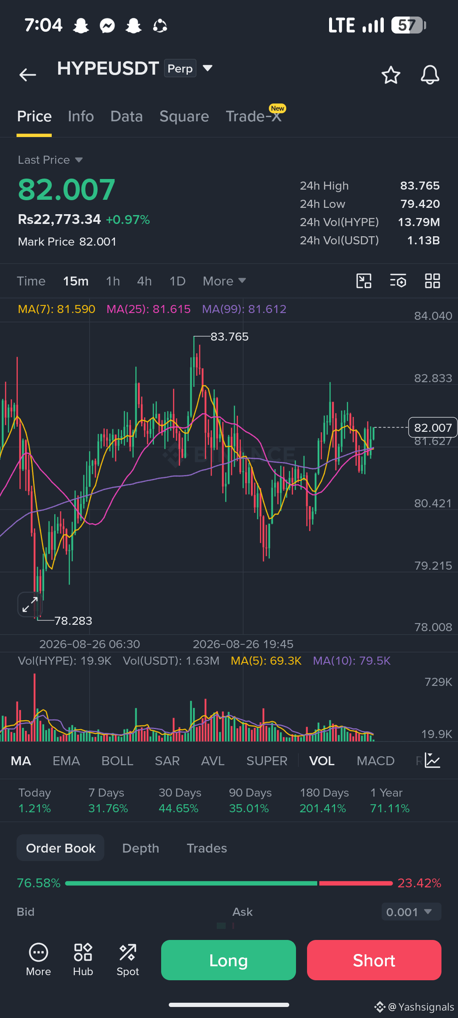Toggle the MA indicator
Screen dimensions: 458x1018
21,761
